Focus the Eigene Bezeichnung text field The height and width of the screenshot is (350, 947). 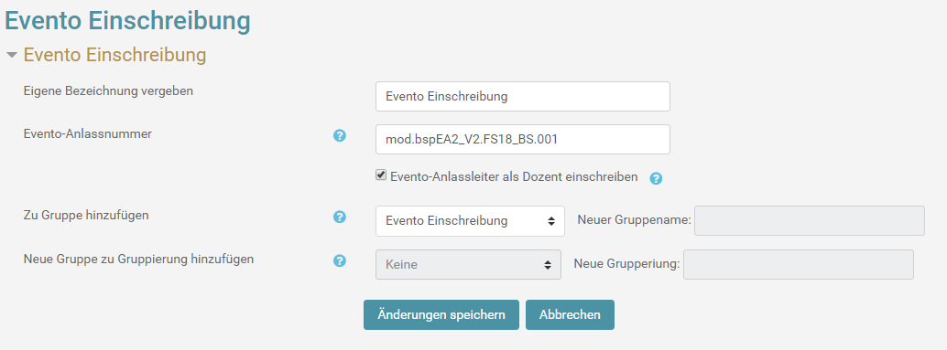tap(522, 96)
